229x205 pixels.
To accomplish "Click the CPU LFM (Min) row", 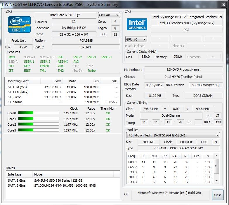I will coord(62,87).
